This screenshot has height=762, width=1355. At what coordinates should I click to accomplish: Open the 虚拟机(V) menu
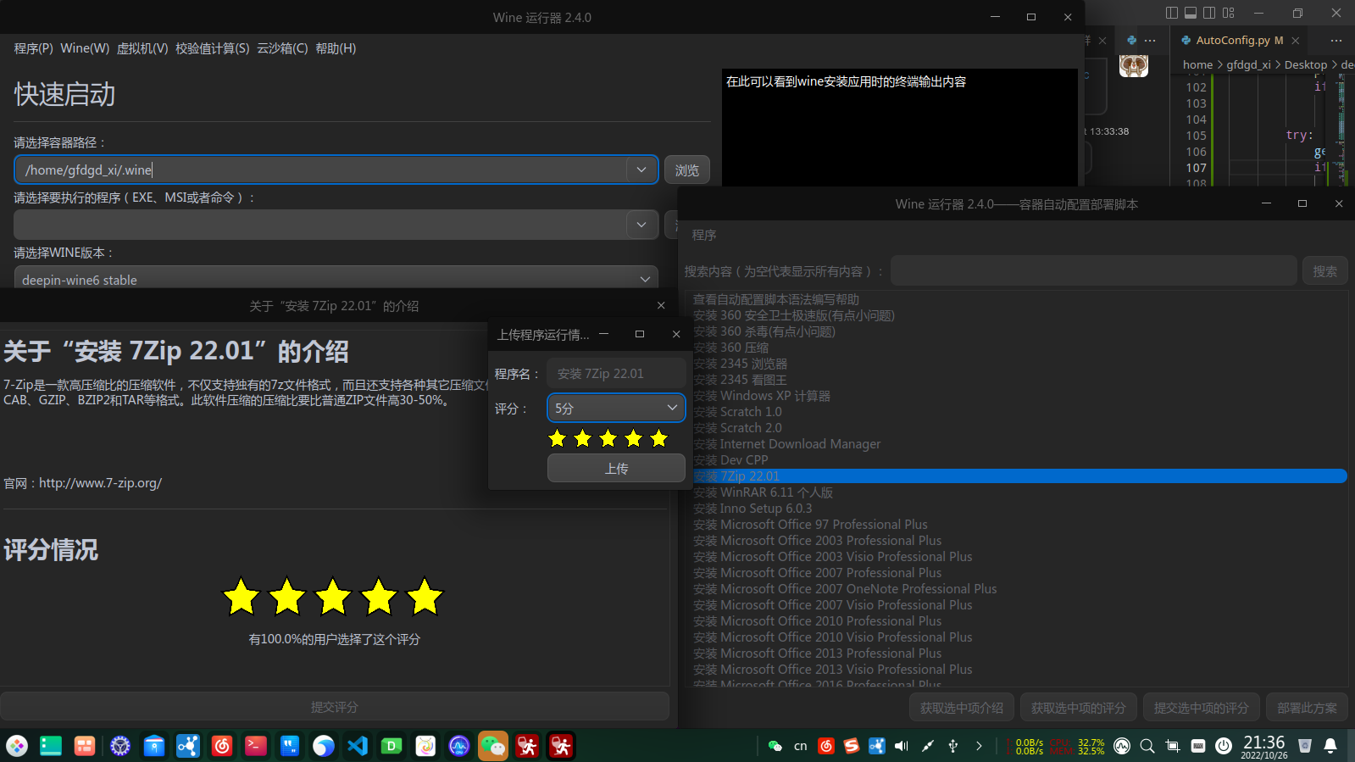[x=142, y=48]
